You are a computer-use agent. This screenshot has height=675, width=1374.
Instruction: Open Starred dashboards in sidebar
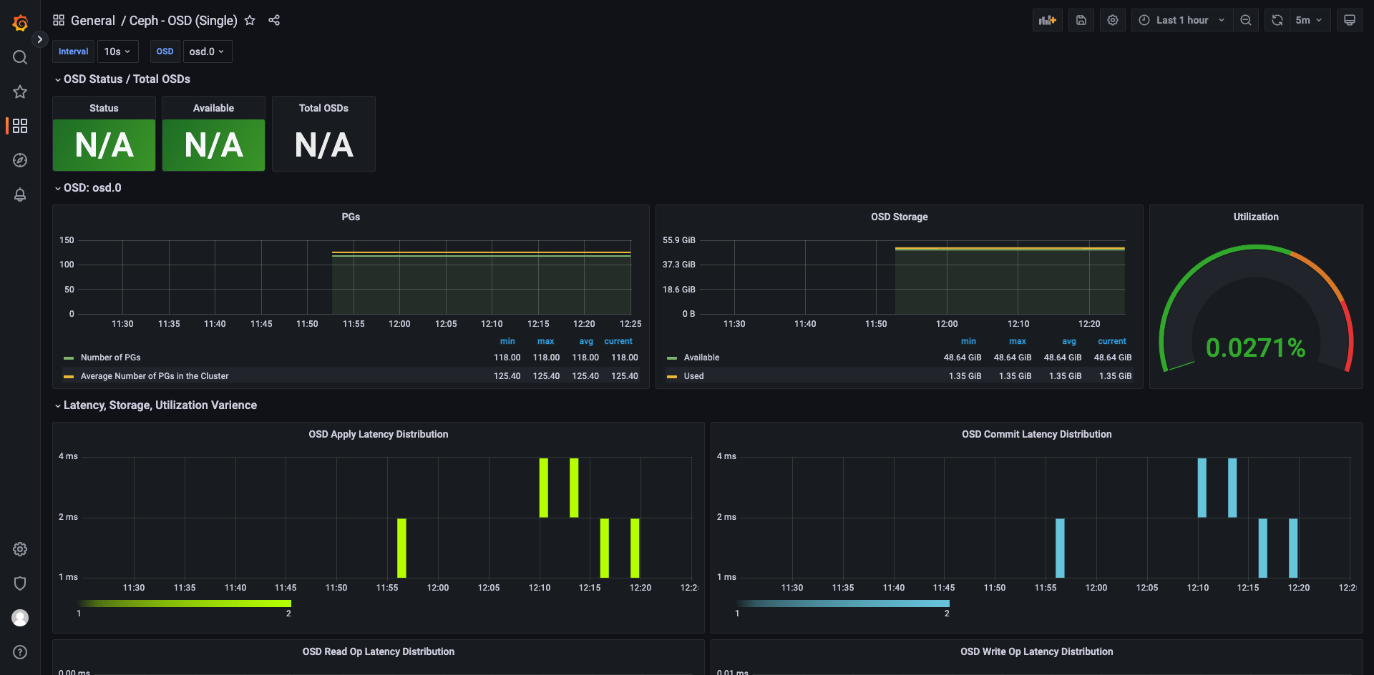tap(20, 92)
